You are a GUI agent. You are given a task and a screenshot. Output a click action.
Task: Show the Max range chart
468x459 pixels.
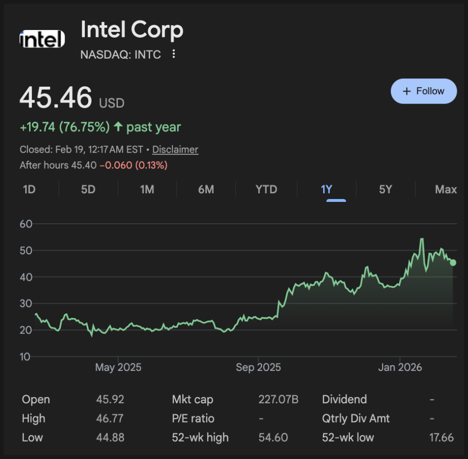(x=446, y=189)
